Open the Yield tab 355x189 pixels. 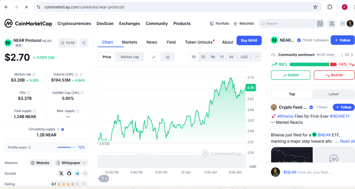pos(171,42)
